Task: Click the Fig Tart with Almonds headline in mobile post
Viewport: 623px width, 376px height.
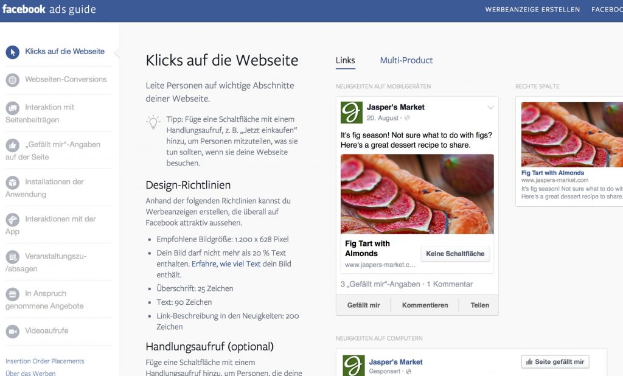Action: pos(367,248)
